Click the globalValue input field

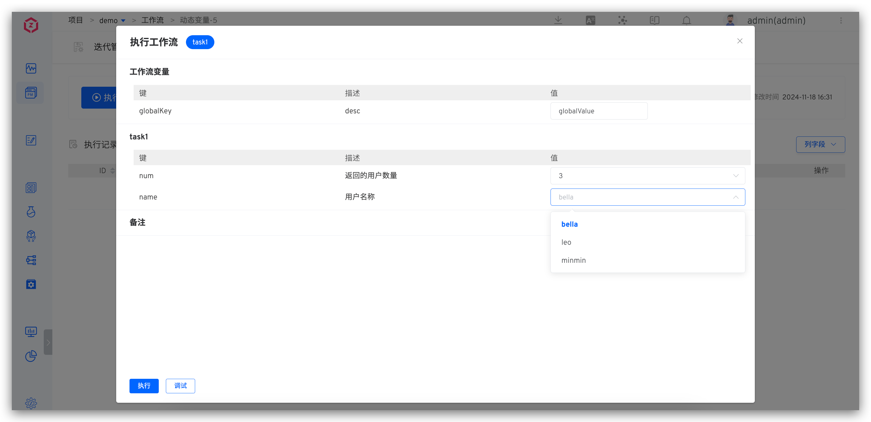pyautogui.click(x=598, y=111)
